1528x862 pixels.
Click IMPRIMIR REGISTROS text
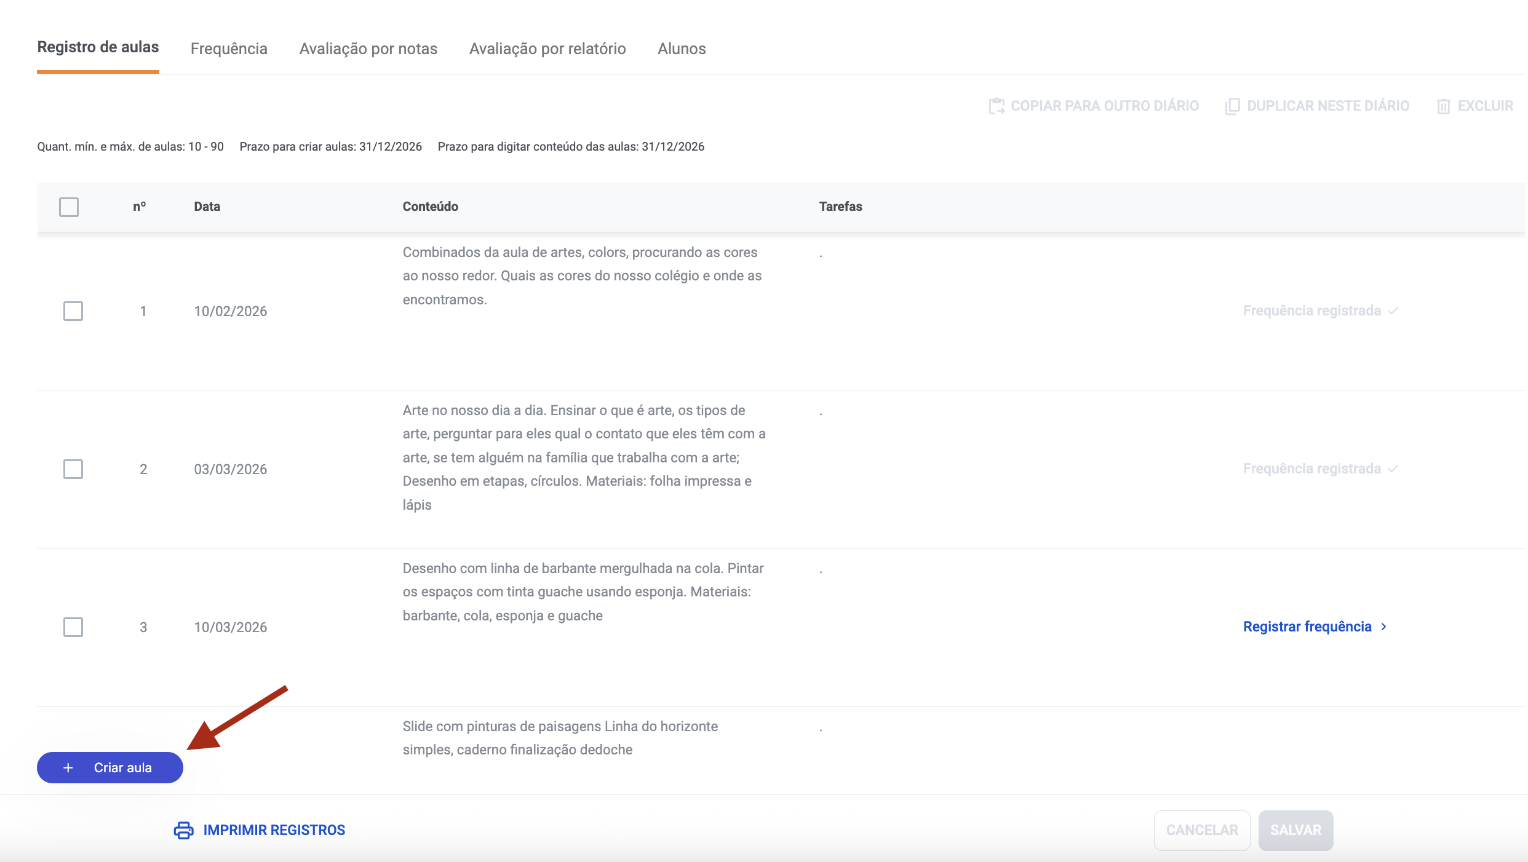[274, 830]
